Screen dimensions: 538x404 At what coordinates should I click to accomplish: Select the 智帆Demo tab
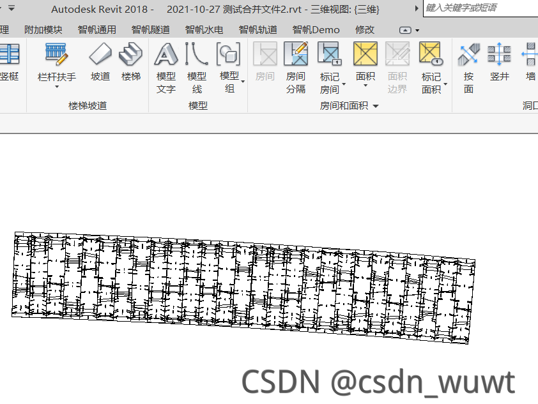click(315, 29)
